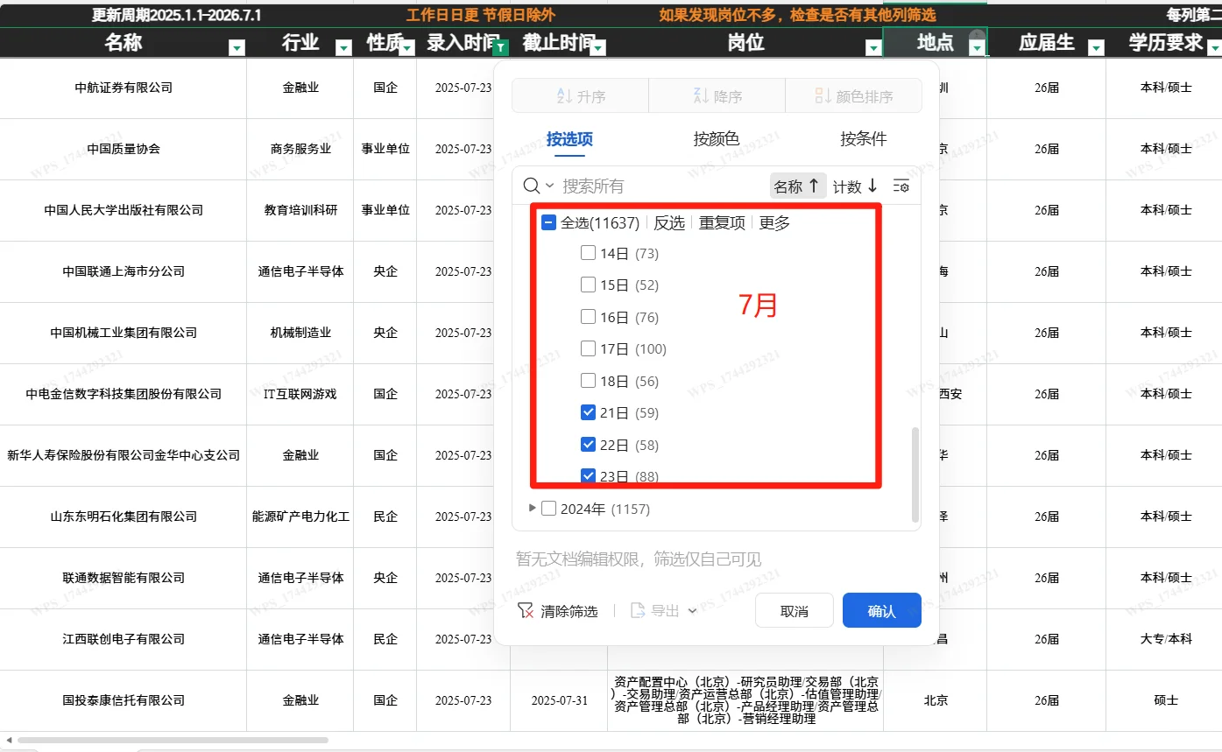Click 确认 confirm button
This screenshot has width=1222, height=752.
pos(882,610)
